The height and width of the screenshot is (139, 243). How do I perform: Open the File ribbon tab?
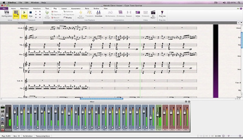point(4,9)
